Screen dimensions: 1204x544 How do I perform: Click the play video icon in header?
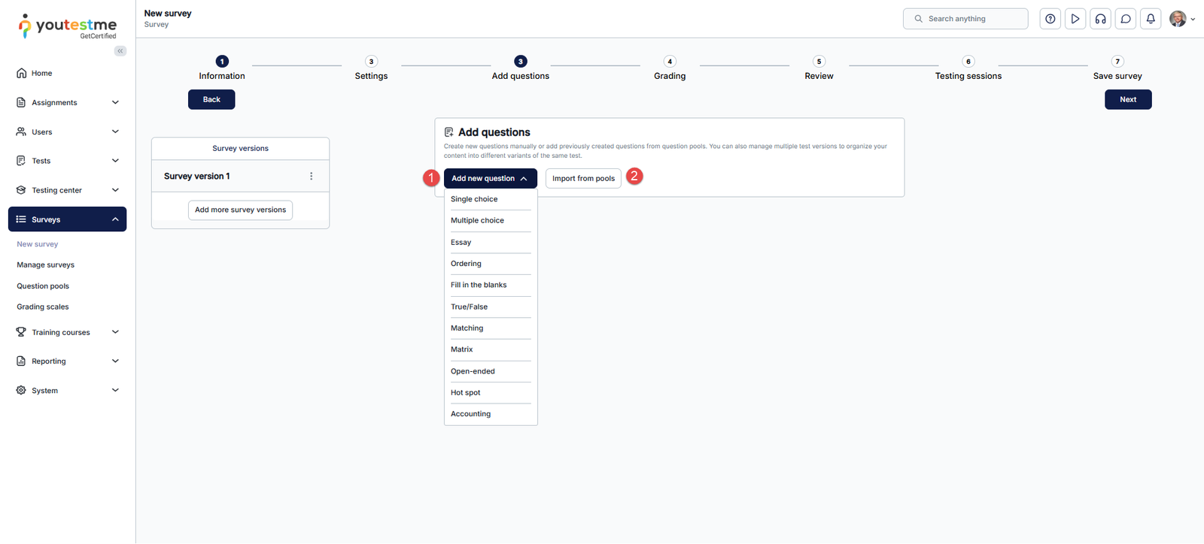(x=1075, y=19)
